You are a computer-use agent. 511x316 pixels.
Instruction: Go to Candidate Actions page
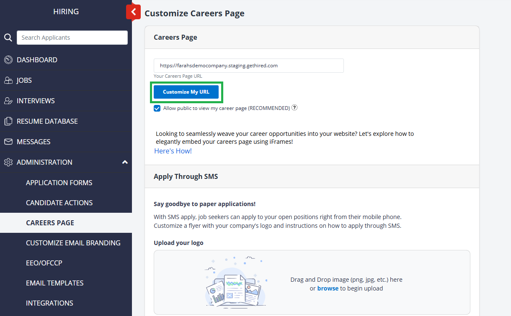(x=59, y=203)
